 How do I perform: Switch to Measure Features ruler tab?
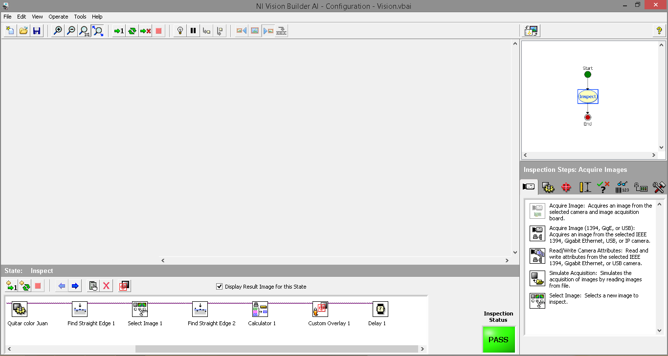tap(585, 187)
